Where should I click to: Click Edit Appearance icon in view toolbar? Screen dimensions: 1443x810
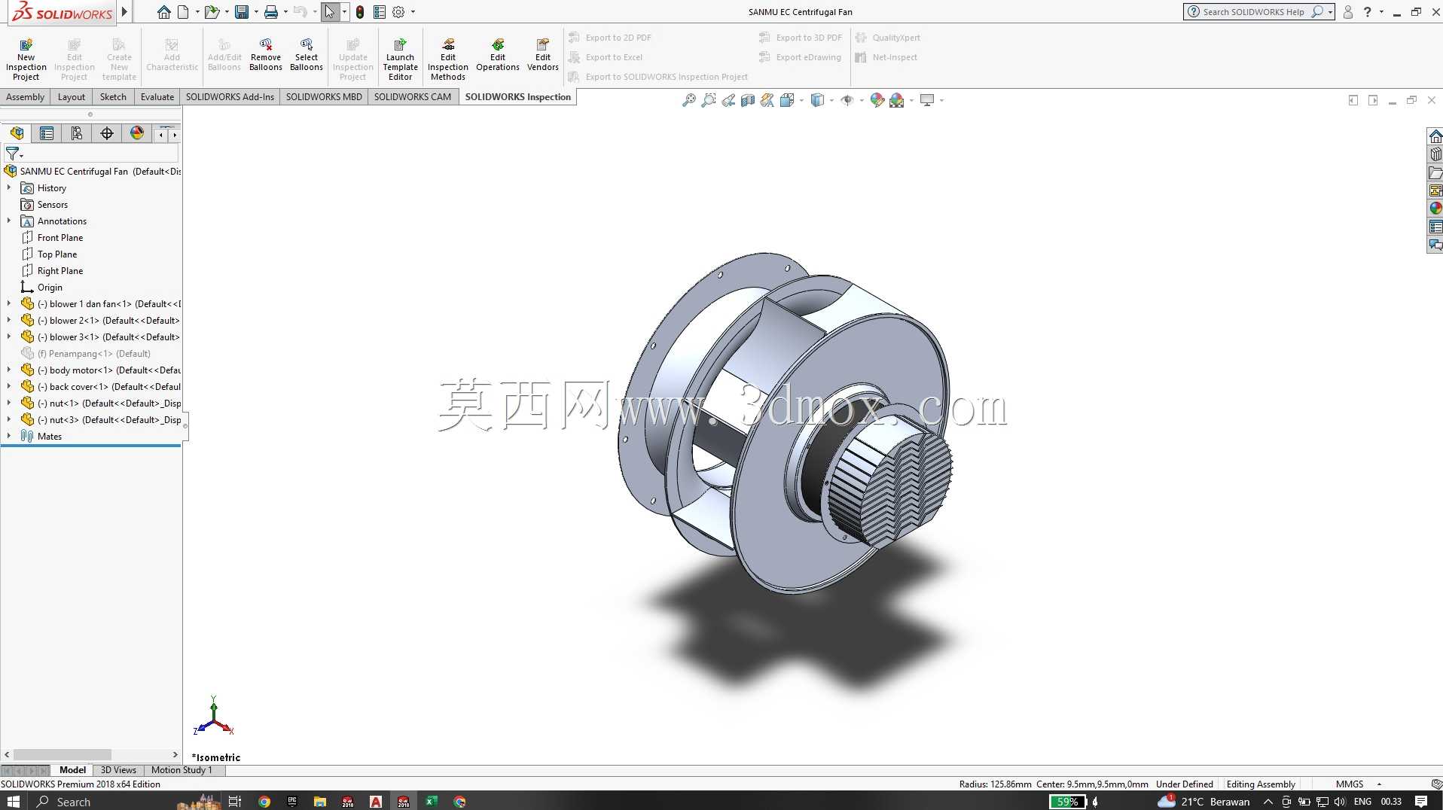877,100
